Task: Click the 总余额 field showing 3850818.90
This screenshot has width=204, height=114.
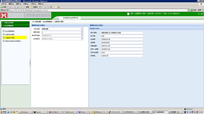Action: [x=122, y=39]
